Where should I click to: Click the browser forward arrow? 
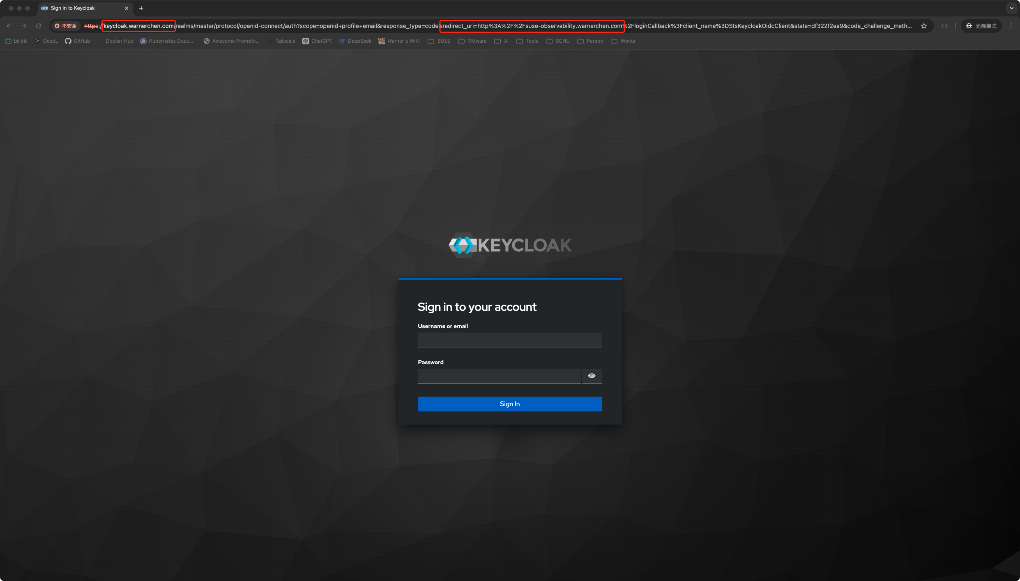pos(24,26)
